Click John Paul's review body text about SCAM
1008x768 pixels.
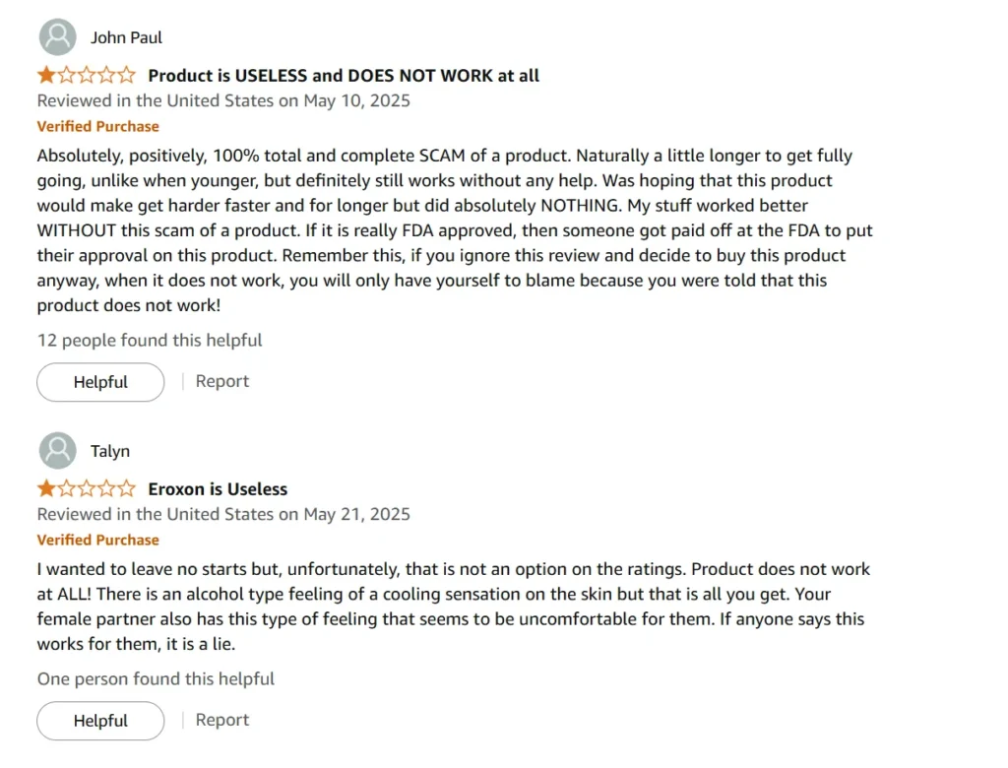[x=455, y=230]
